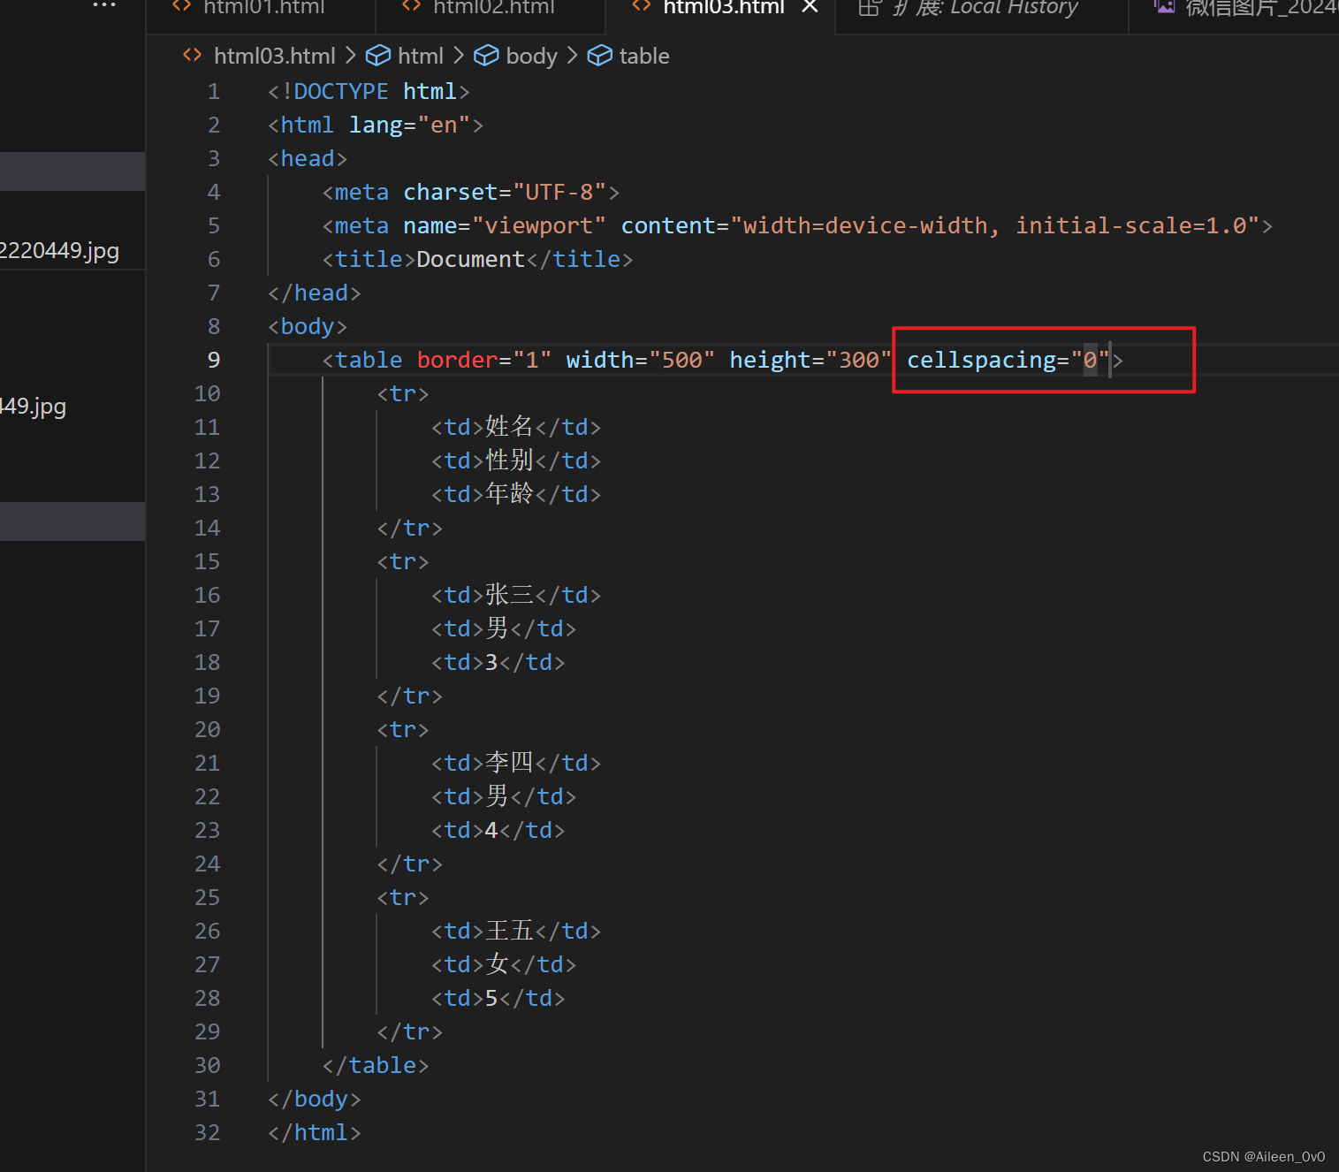Click the html01.html tab file icon
The height and width of the screenshot is (1172, 1339).
tap(182, 6)
